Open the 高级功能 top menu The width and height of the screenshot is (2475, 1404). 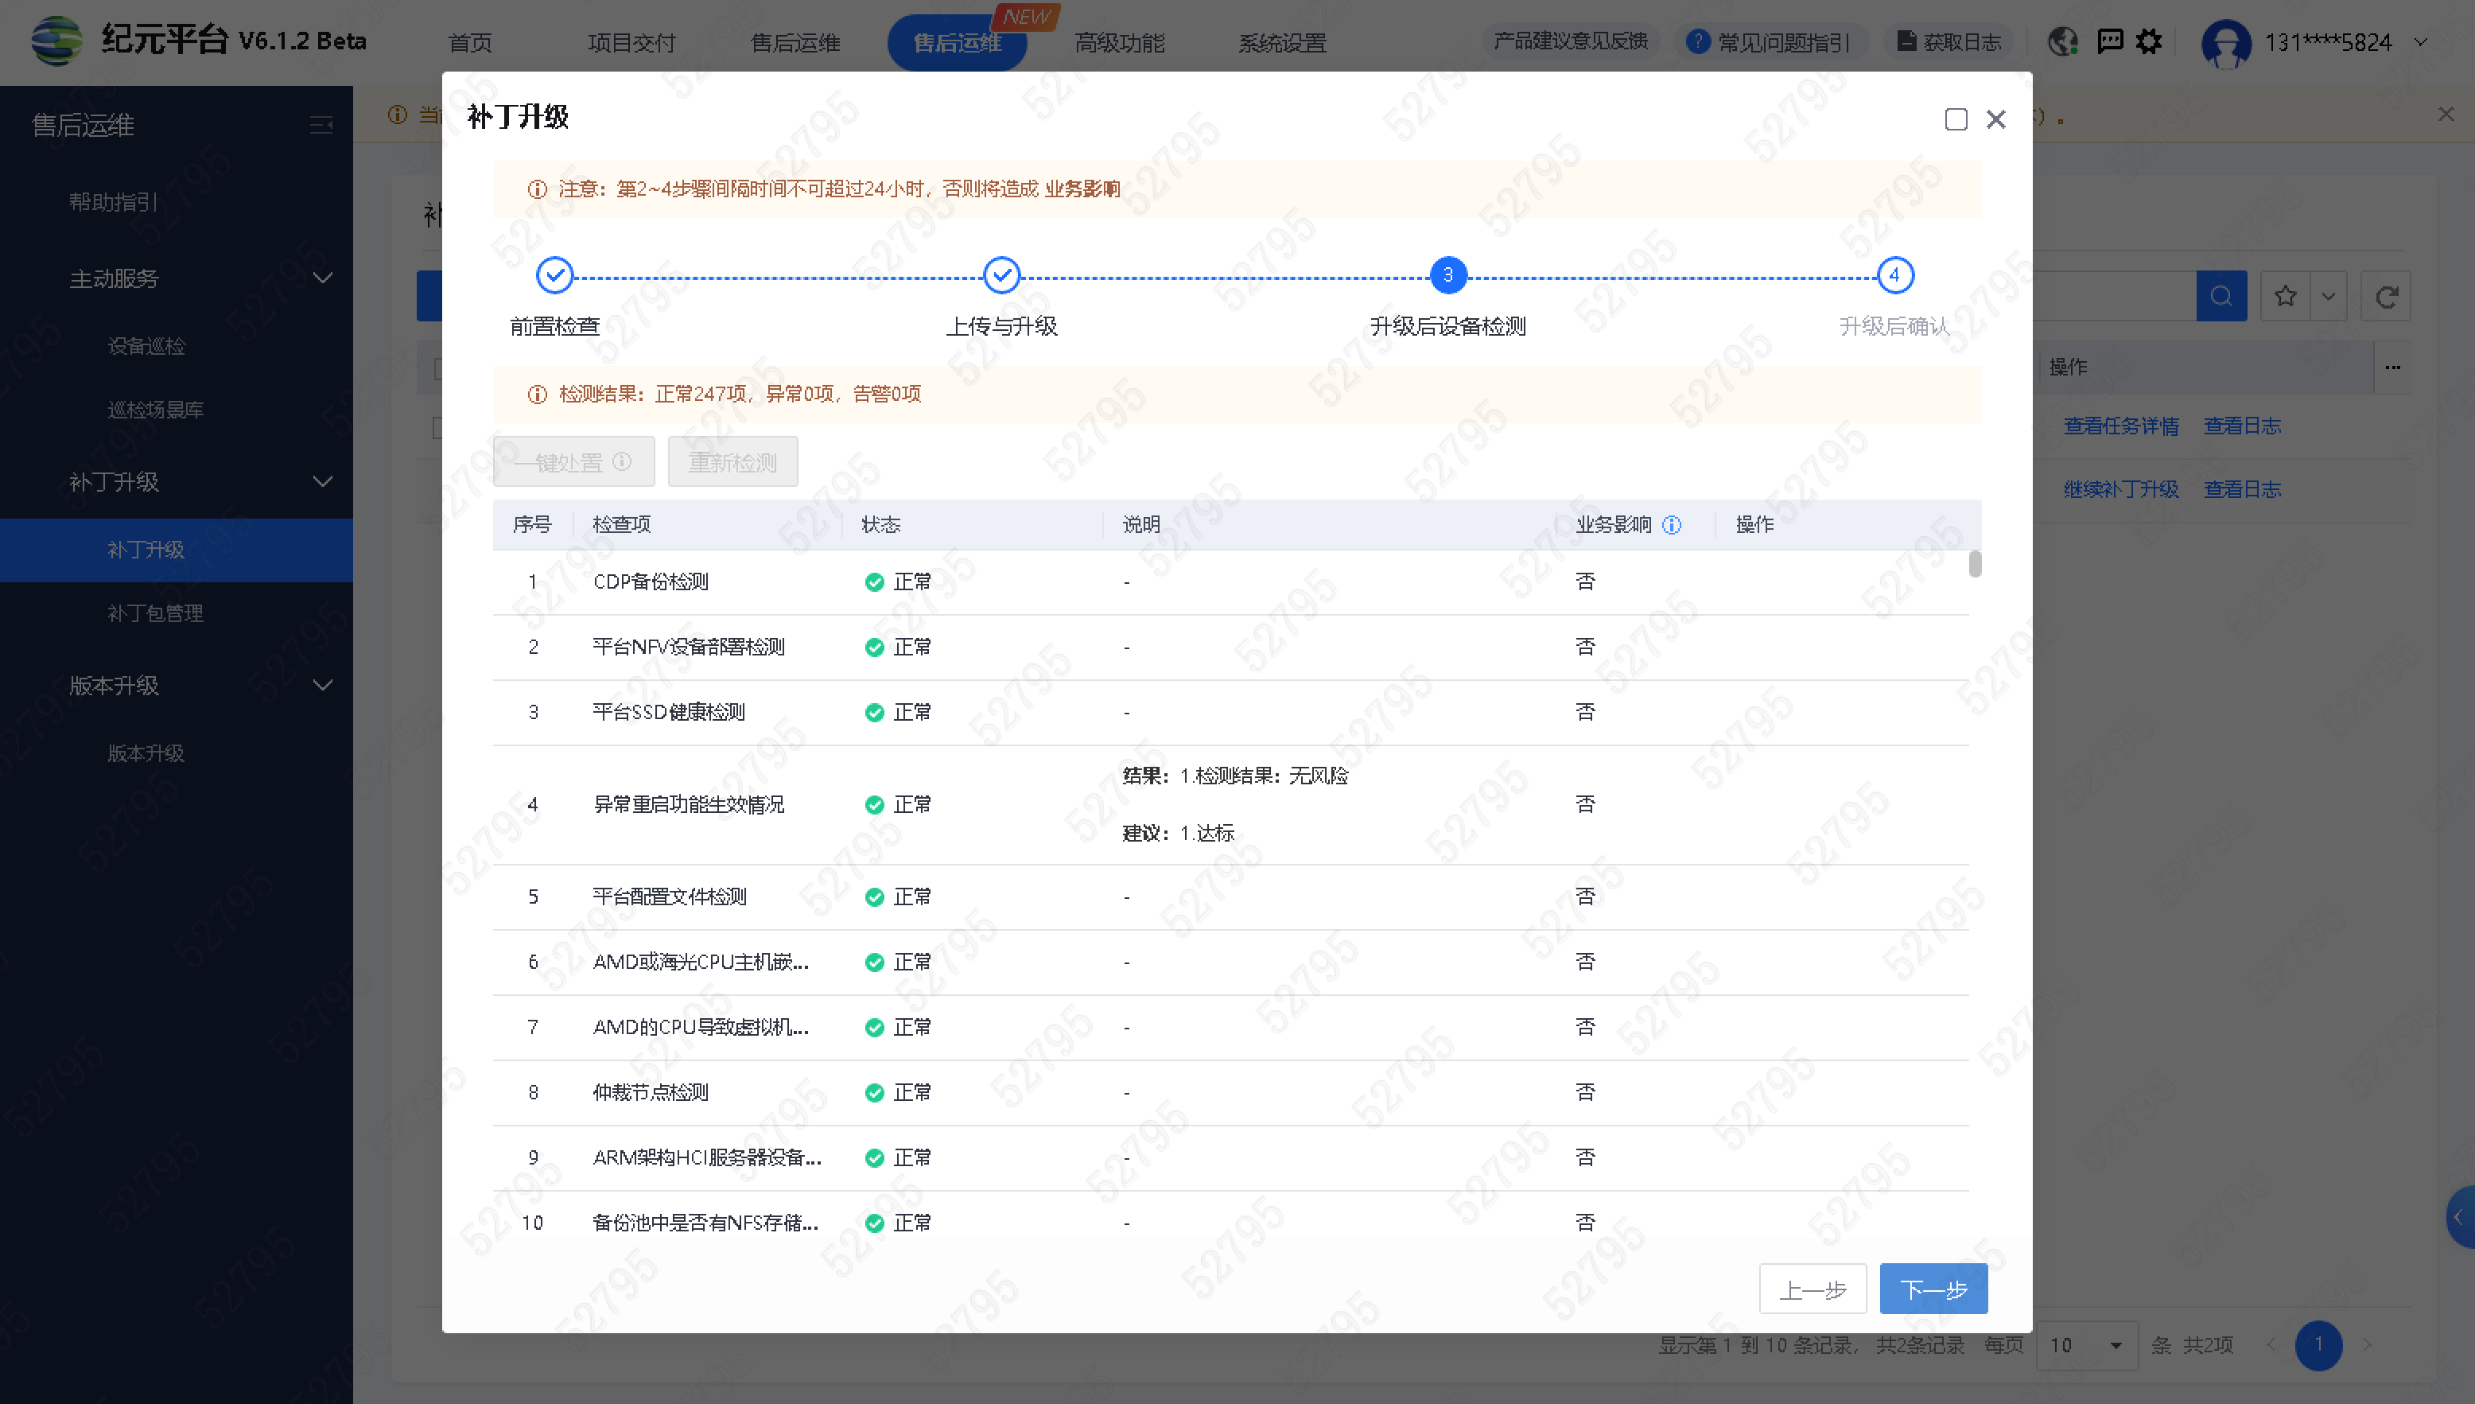1119,44
